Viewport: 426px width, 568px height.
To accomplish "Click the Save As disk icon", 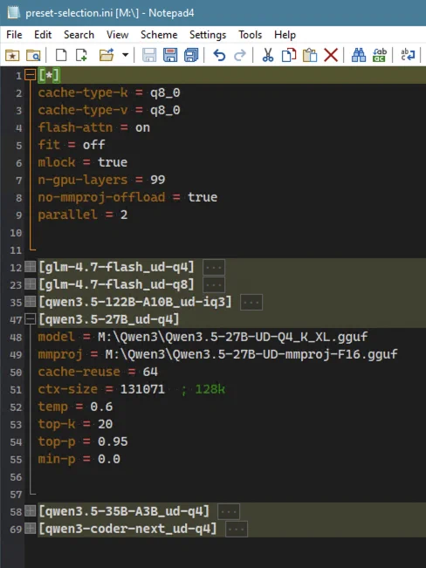I will coord(170,56).
